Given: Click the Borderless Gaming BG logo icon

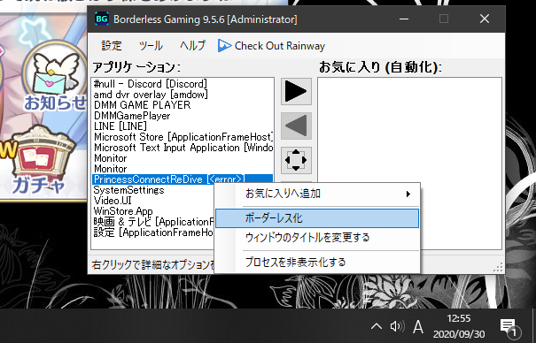Looking at the screenshot, I should [102, 19].
